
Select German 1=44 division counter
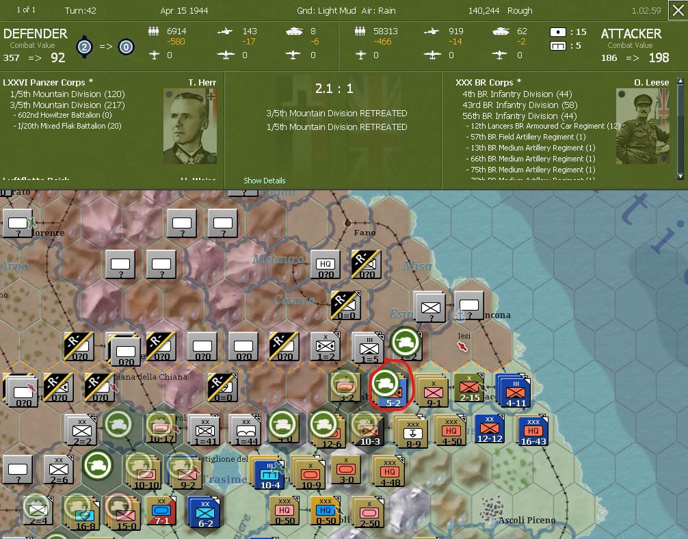click(246, 432)
